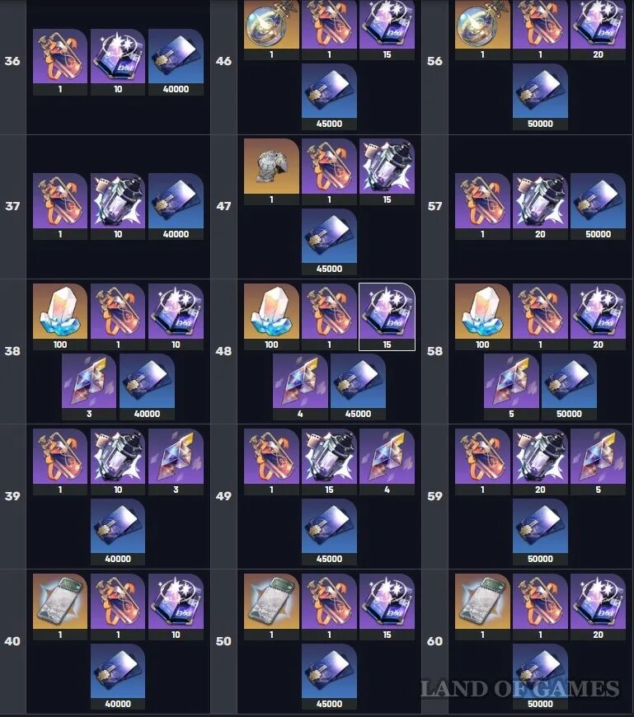This screenshot has height=717, width=634.
Task: Click the highlighted book reward in level 48
Action: pos(387,317)
